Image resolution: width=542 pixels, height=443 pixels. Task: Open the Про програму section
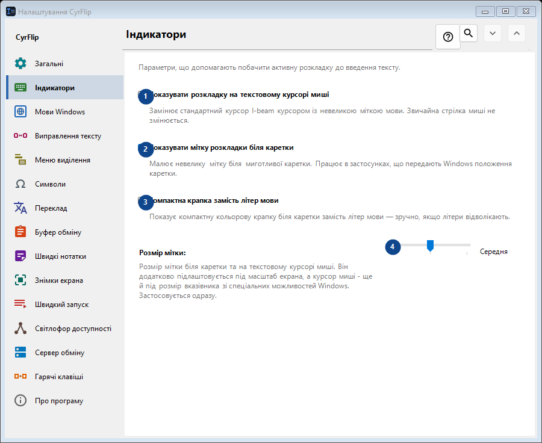coord(65,401)
